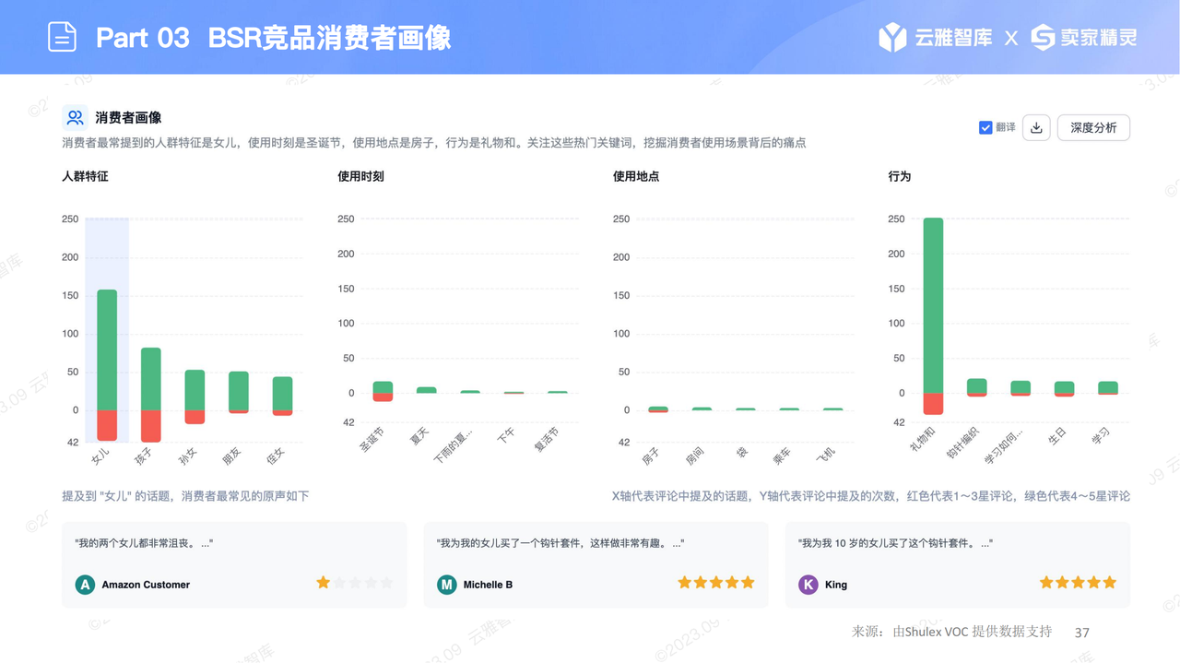Click the document icon beside Part 03
1180x663 pixels.
click(62, 37)
